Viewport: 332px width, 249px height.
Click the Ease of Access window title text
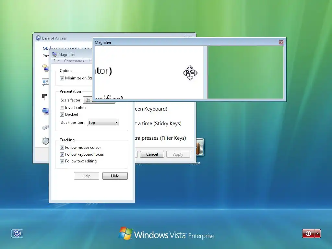[54, 38]
